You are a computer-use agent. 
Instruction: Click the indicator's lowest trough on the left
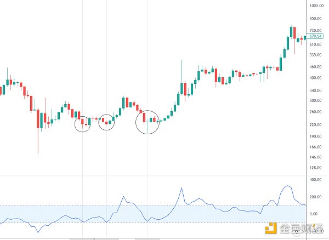coord(38,232)
